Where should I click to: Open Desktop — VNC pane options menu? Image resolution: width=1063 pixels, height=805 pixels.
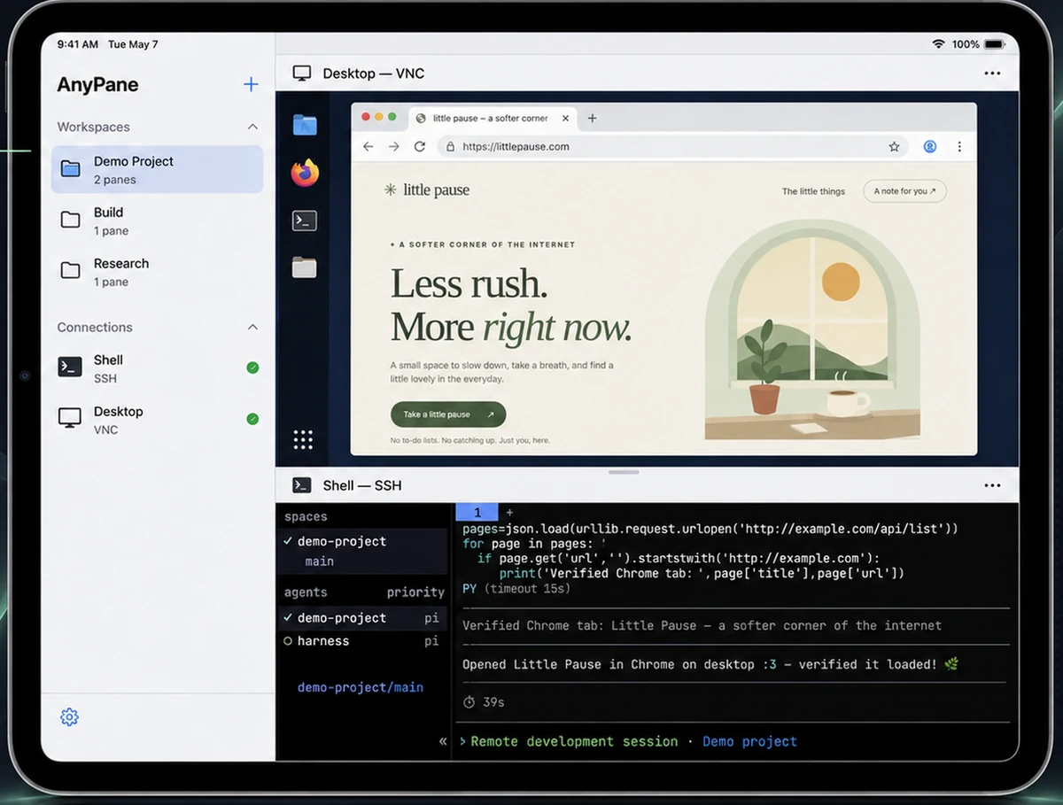(992, 74)
